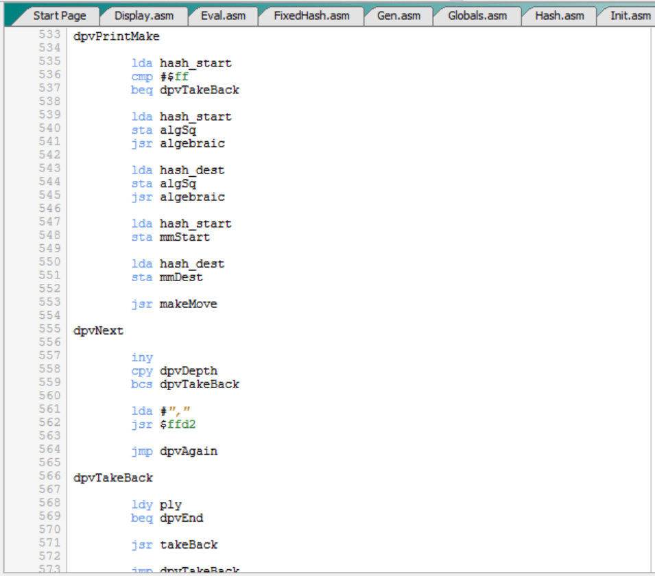Viewport: 655px width, 576px height.
Task: Open the Gen.asm tab
Action: (x=398, y=16)
